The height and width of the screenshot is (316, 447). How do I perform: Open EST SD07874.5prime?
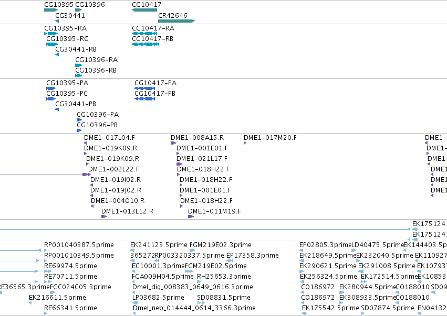pos(388,308)
